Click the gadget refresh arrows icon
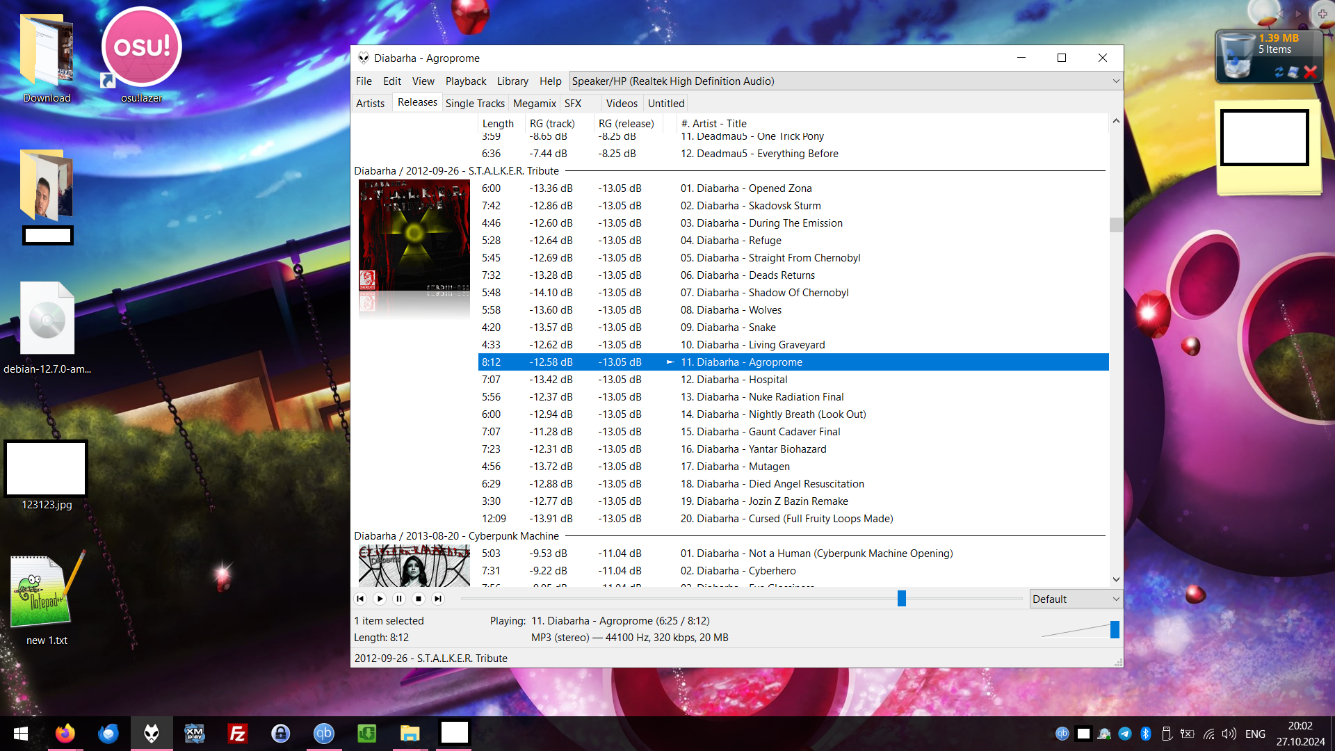Screen dimensions: 1335x751 tap(1279, 72)
